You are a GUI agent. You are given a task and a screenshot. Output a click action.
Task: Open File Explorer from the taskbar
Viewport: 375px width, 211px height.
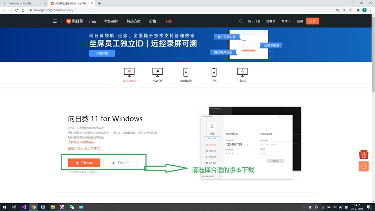pyautogui.click(x=53, y=207)
